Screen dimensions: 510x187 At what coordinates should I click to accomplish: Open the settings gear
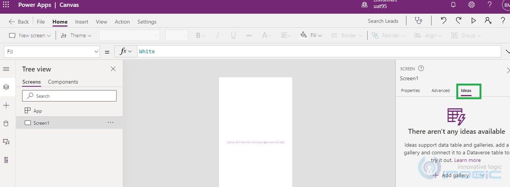tap(472, 5)
